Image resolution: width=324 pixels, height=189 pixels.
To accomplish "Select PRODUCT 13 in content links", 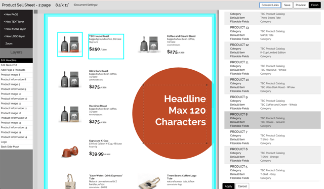I will point(272,33).
